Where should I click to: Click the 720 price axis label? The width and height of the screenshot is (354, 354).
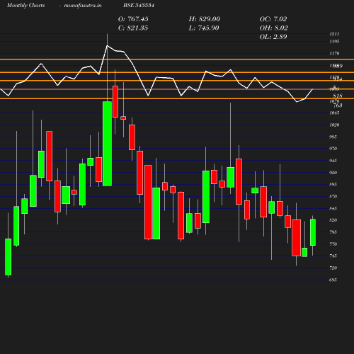pyautogui.click(x=333, y=268)
